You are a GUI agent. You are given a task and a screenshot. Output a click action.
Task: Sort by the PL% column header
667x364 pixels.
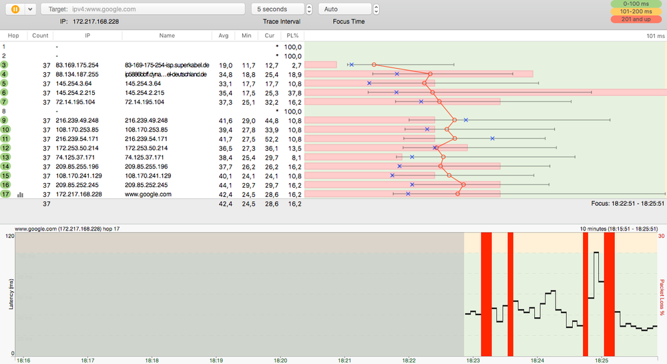292,35
